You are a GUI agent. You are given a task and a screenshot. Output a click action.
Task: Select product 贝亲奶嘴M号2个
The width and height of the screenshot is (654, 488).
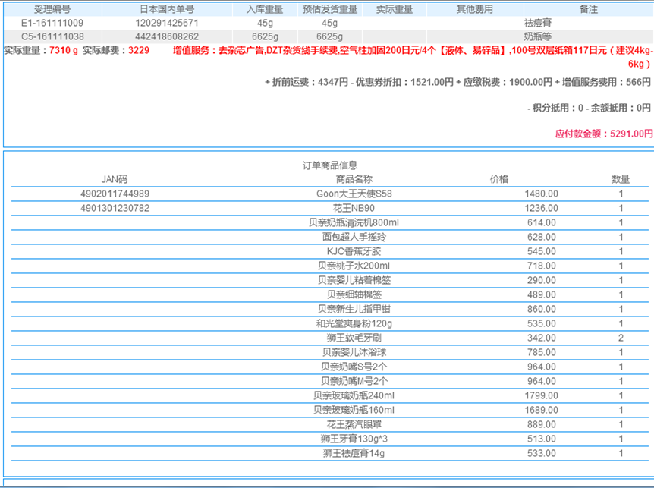(x=354, y=381)
